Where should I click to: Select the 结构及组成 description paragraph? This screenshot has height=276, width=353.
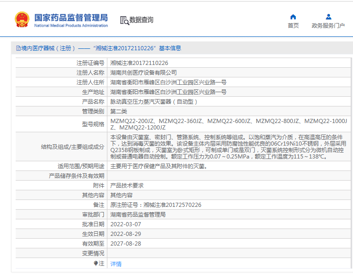(x=228, y=147)
